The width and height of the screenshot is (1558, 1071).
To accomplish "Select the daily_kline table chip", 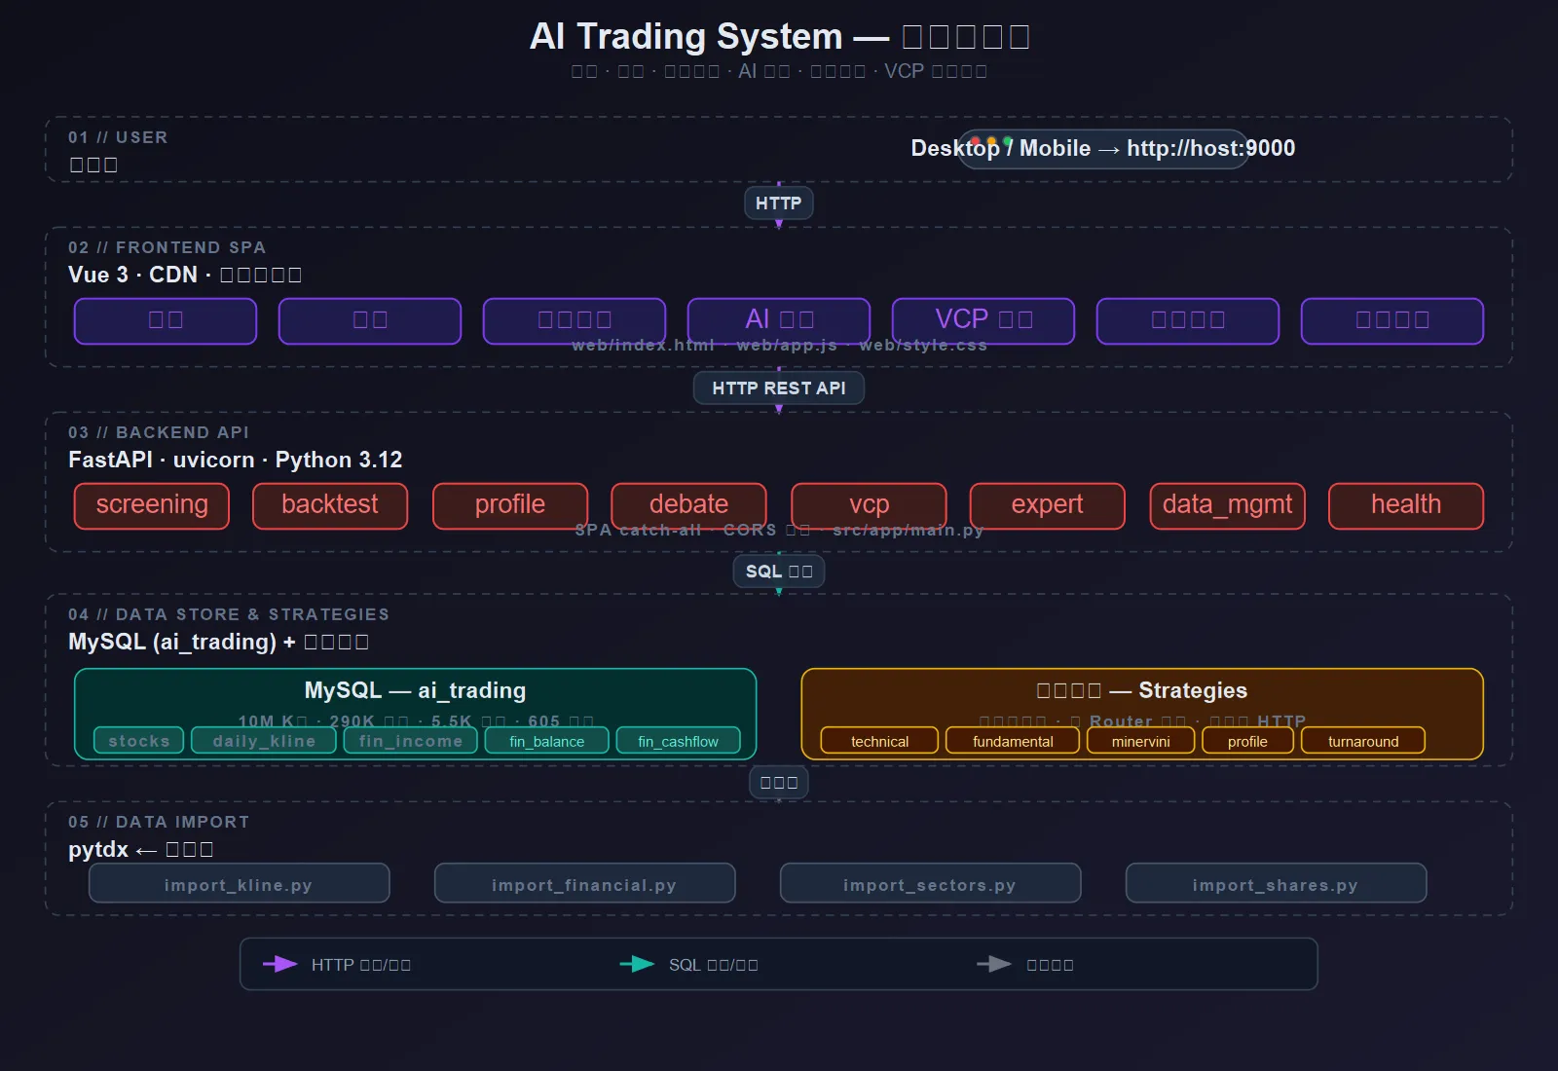I will point(264,741).
